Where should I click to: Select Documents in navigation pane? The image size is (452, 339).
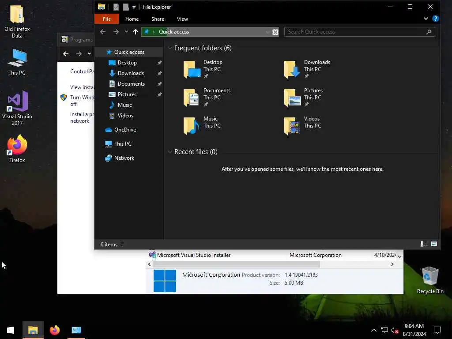click(131, 84)
